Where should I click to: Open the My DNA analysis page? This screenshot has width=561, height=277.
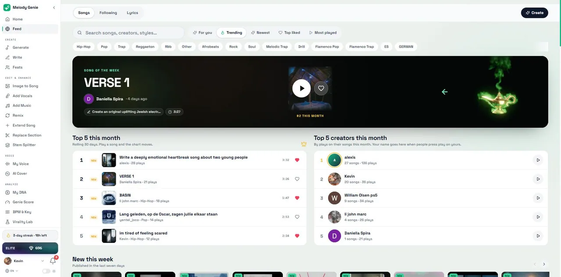pos(30,192)
